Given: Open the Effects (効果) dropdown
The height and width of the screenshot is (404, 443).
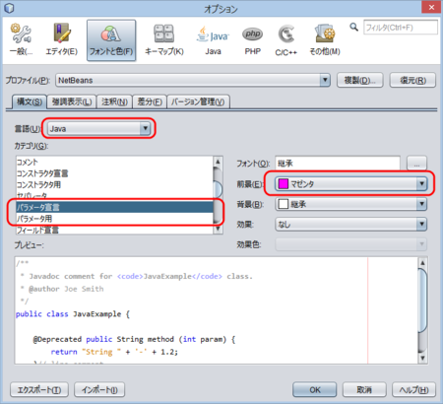Looking at the screenshot, I should point(351,225).
